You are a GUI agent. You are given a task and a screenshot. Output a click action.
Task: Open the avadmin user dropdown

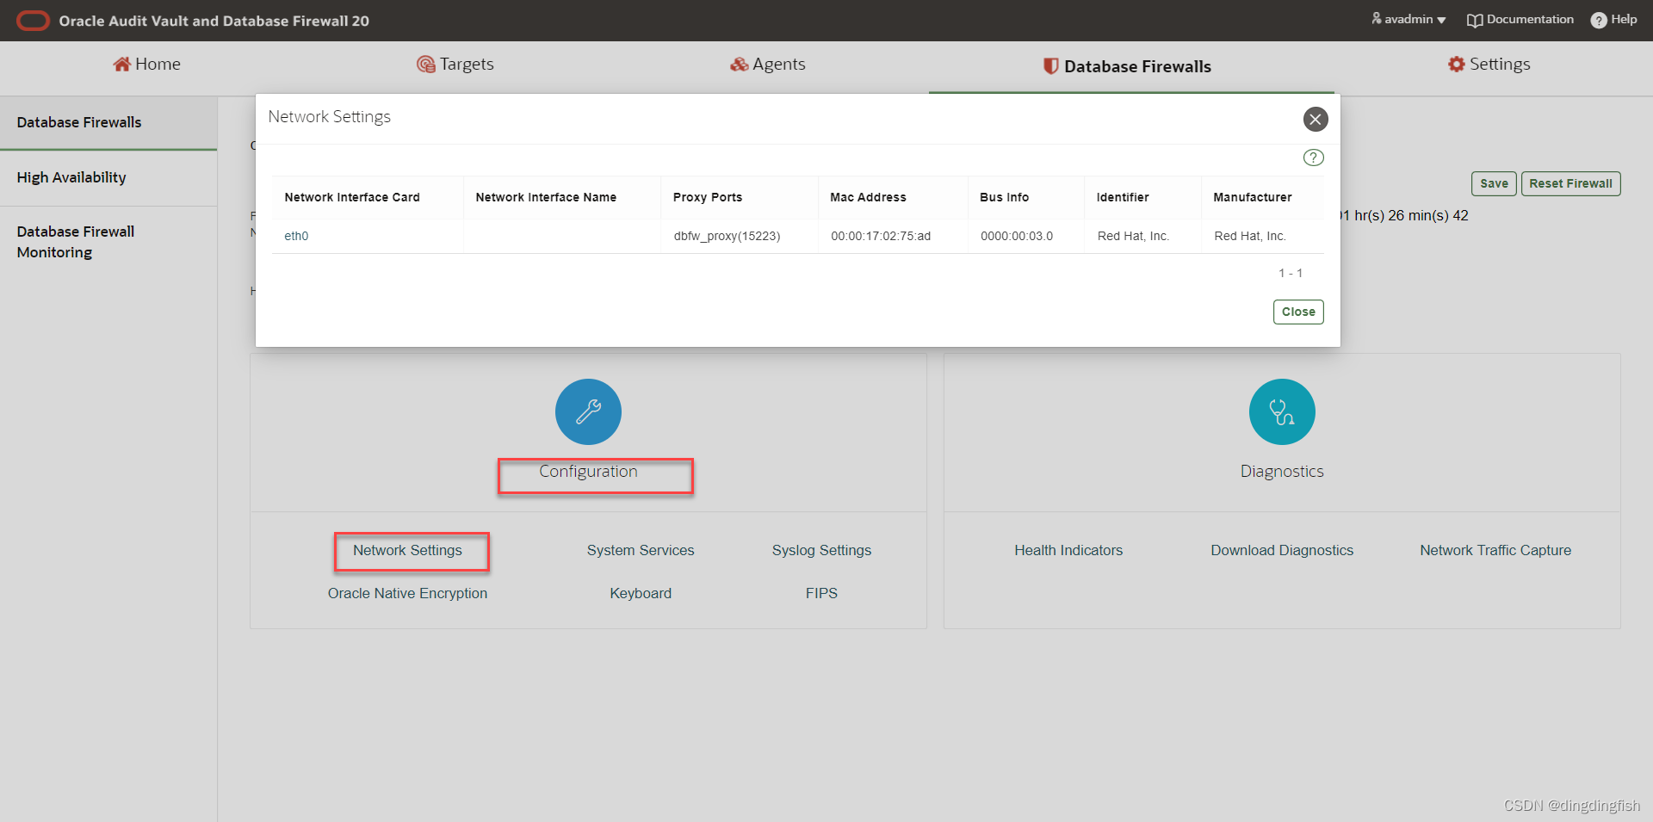pos(1408,19)
